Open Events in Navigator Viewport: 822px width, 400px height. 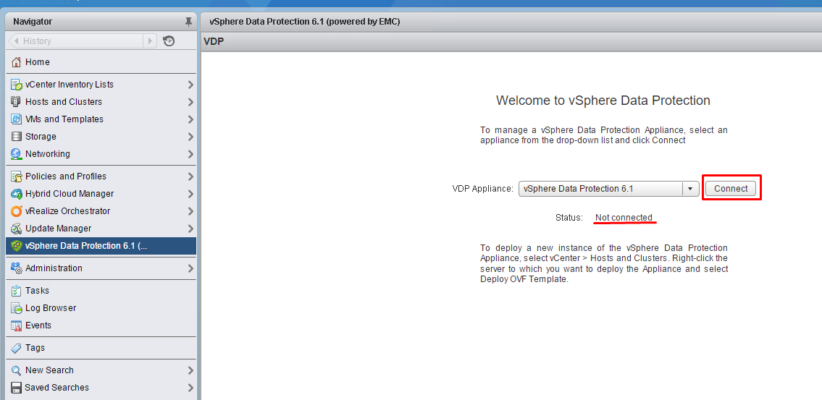(x=101, y=325)
